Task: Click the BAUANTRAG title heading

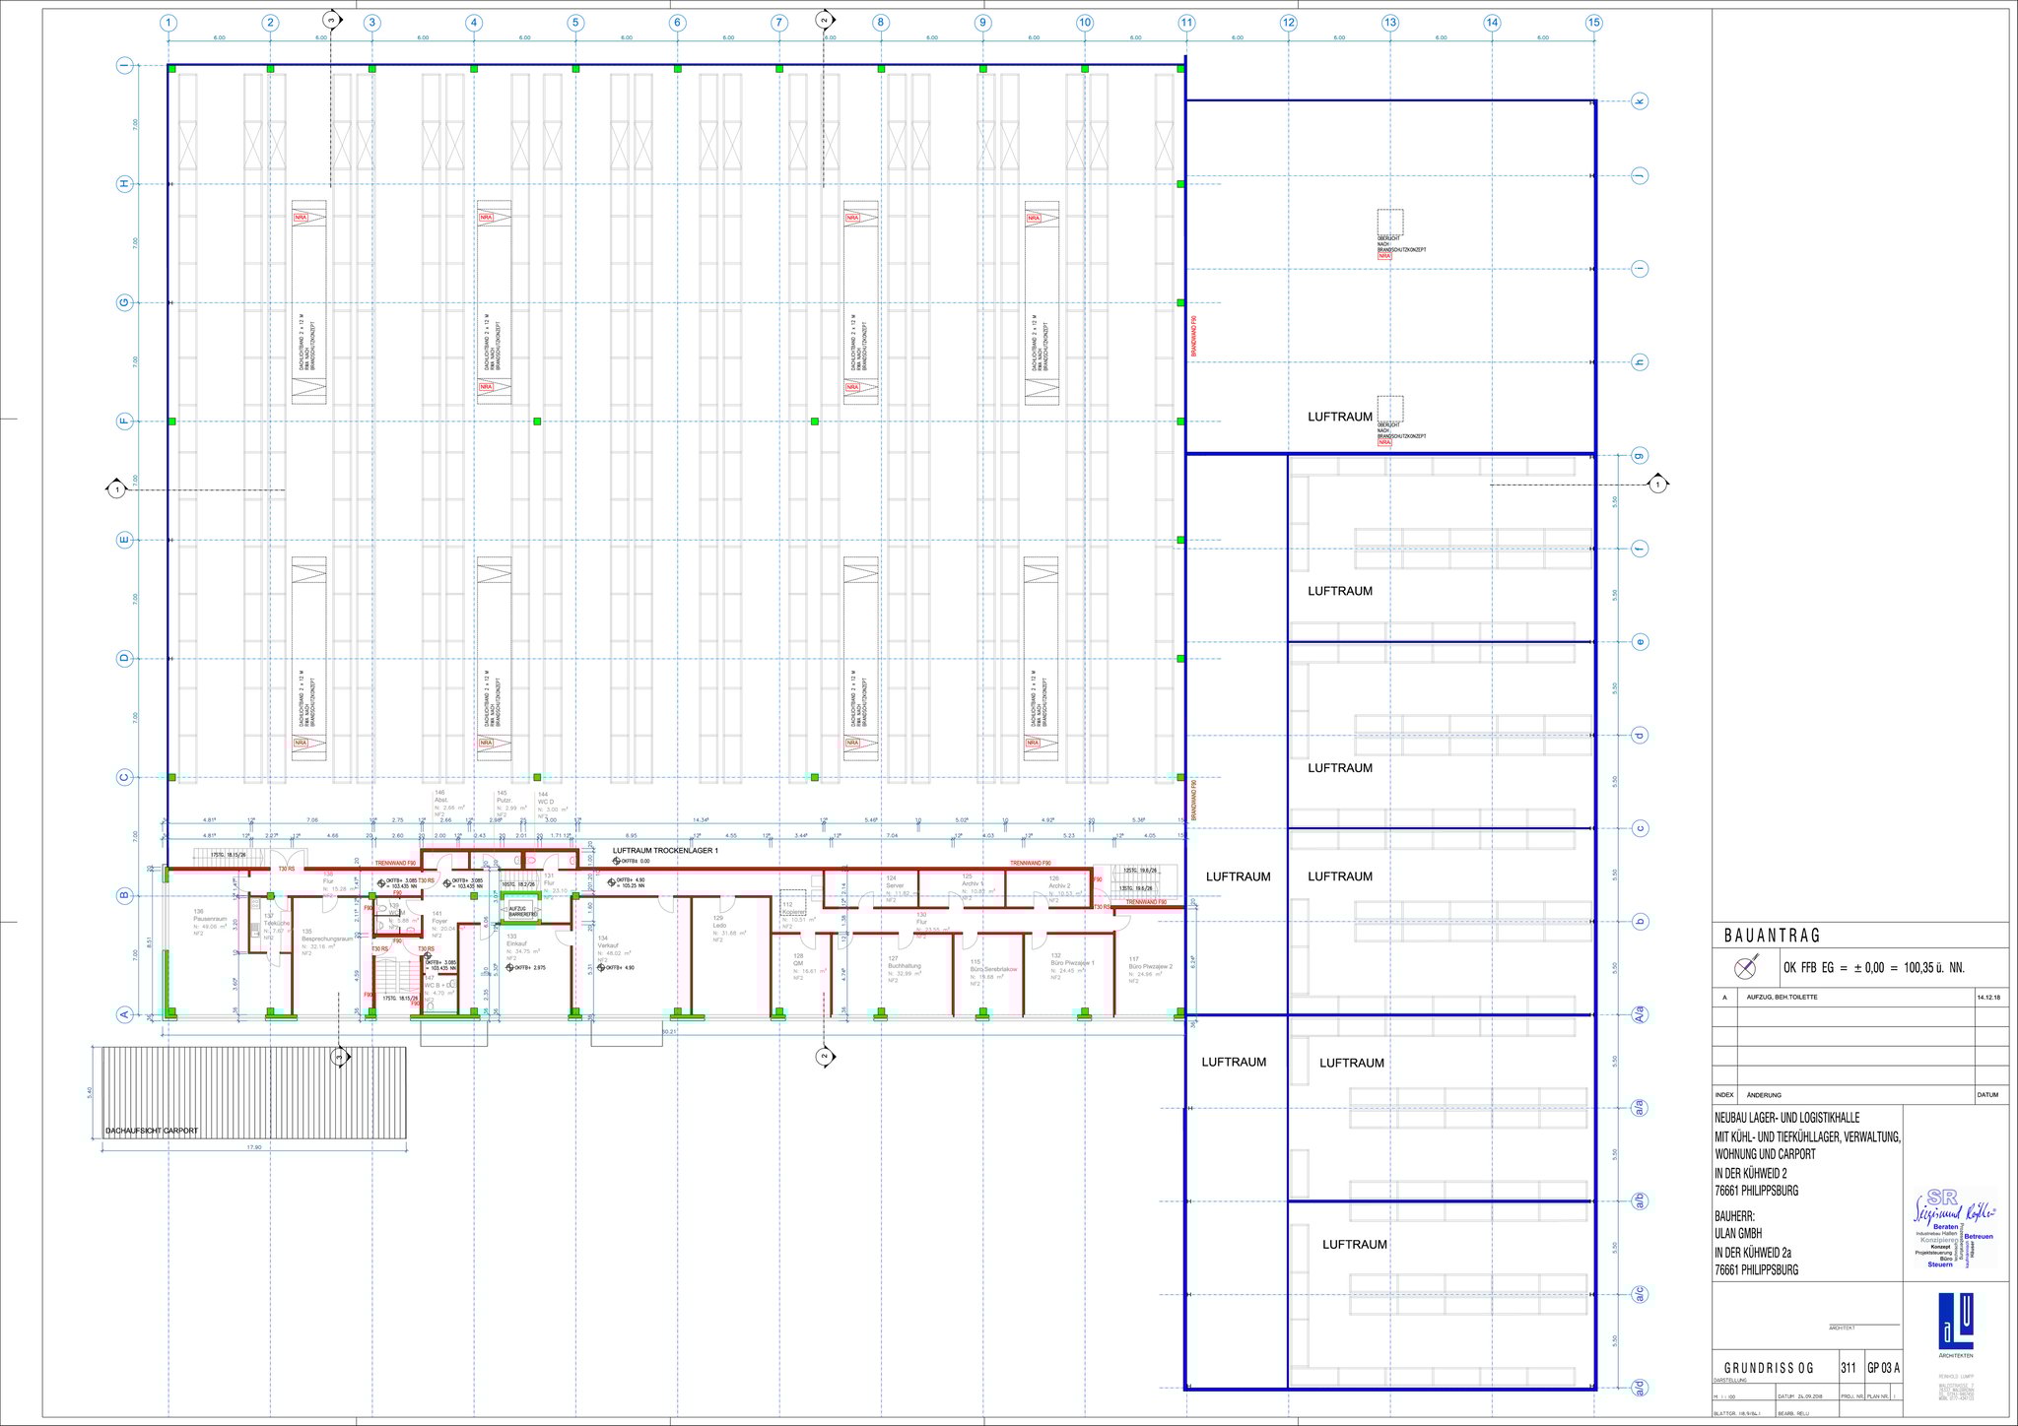Action: pos(1772,936)
